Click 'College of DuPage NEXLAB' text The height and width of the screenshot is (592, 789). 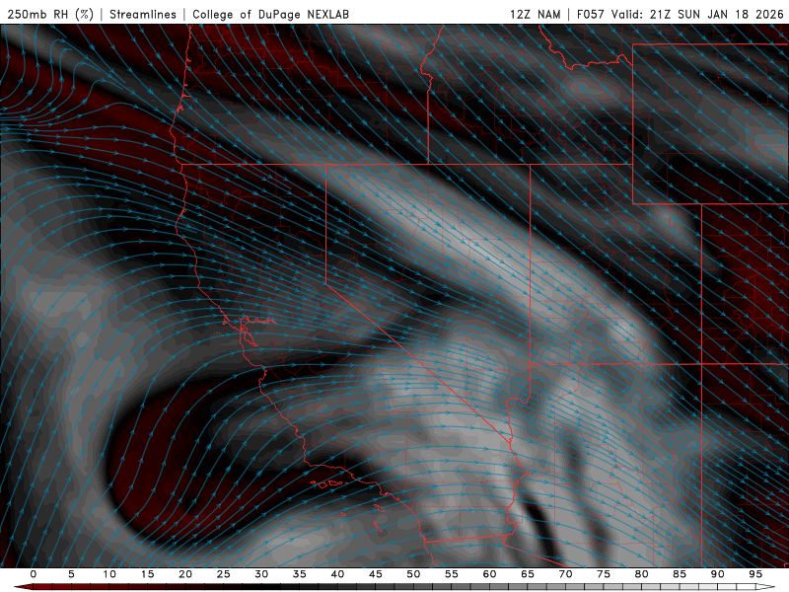point(270,14)
